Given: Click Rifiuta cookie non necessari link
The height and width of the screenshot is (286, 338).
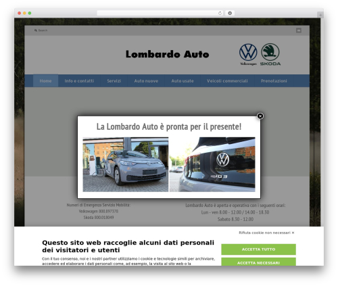Looking at the screenshot, I should tap(266, 233).
